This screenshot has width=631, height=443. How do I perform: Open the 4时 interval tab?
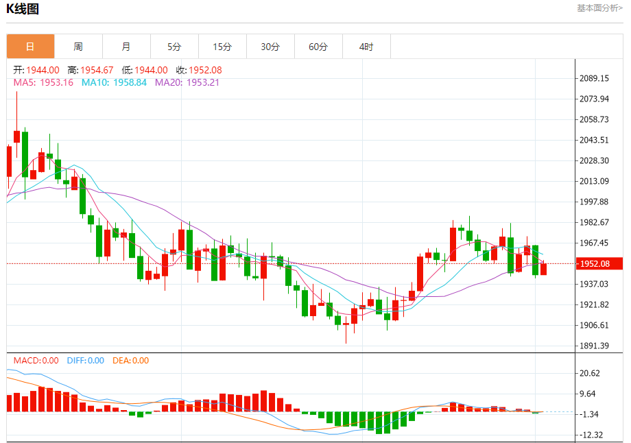click(366, 47)
